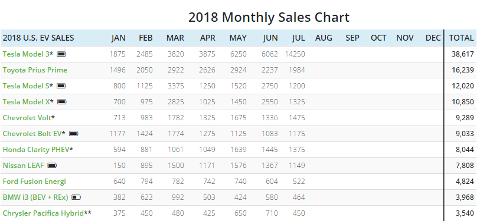The image size is (480, 221).
Task: Click the JUL column header
Action: click(x=298, y=38)
